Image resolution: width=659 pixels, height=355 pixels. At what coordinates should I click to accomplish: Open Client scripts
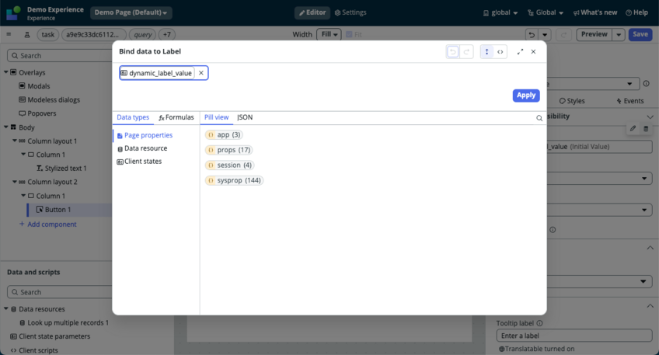[x=34, y=350]
